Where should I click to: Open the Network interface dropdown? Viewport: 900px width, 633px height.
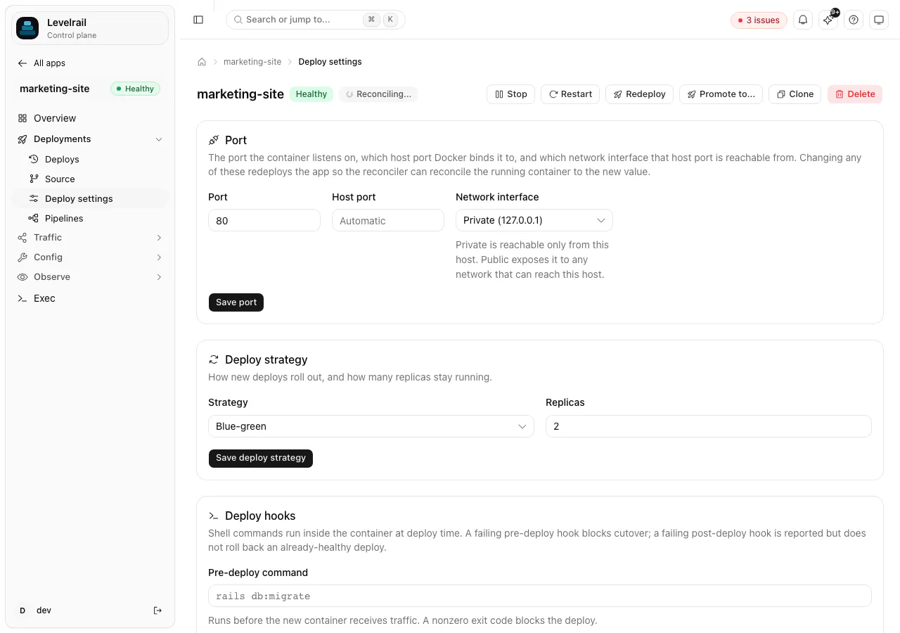(534, 220)
